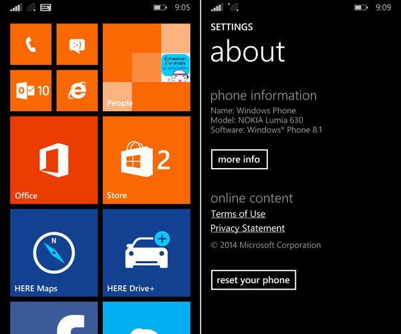The height and width of the screenshot is (334, 401).
Task: Tap the message notification icon in status bar
Action: pyautogui.click(x=45, y=8)
